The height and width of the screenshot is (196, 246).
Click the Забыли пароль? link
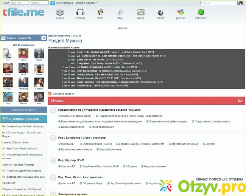(84, 3)
